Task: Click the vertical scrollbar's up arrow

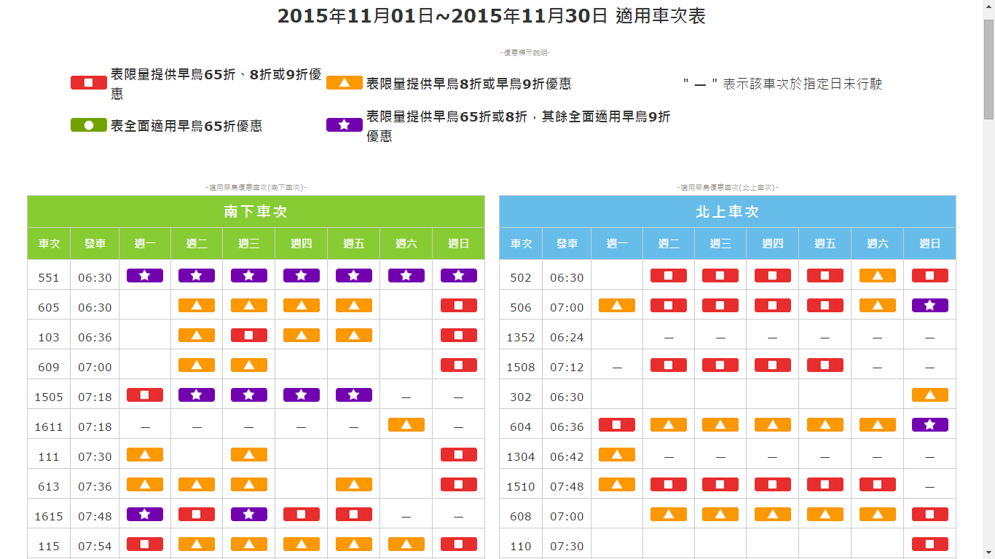Action: point(988,7)
